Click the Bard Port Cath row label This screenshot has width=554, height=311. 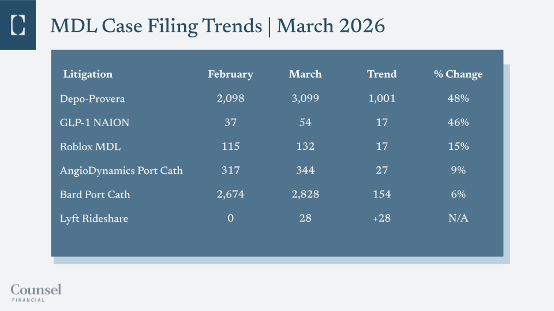(x=95, y=195)
